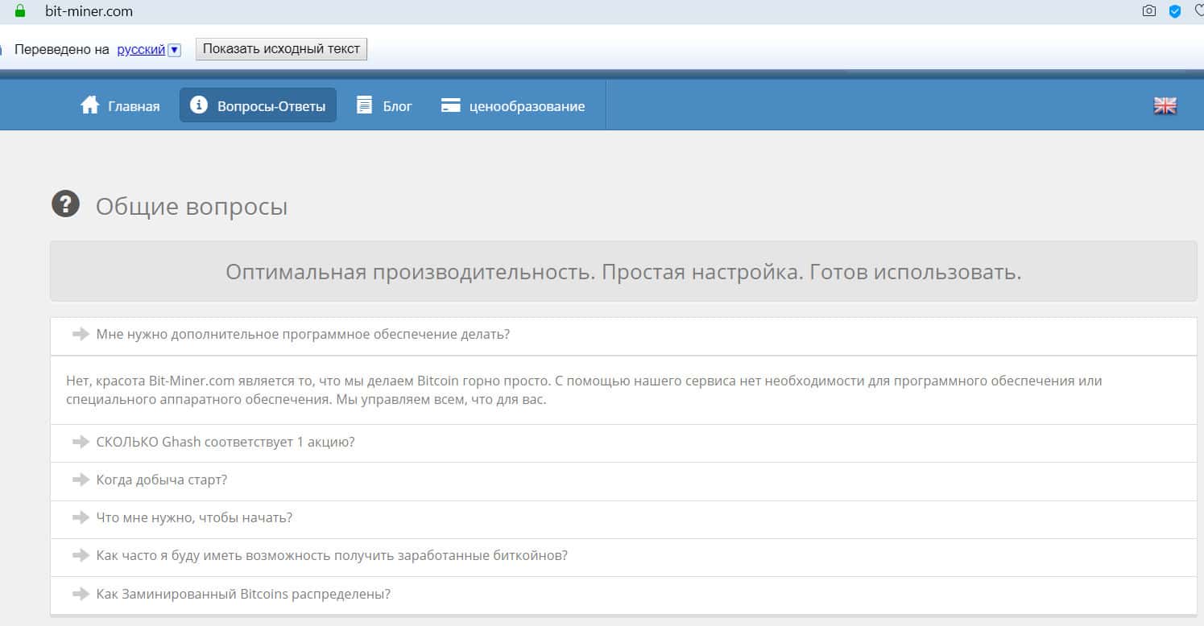Click the bit-miner.com address bar URL
This screenshot has width=1204, height=626.
(x=89, y=11)
